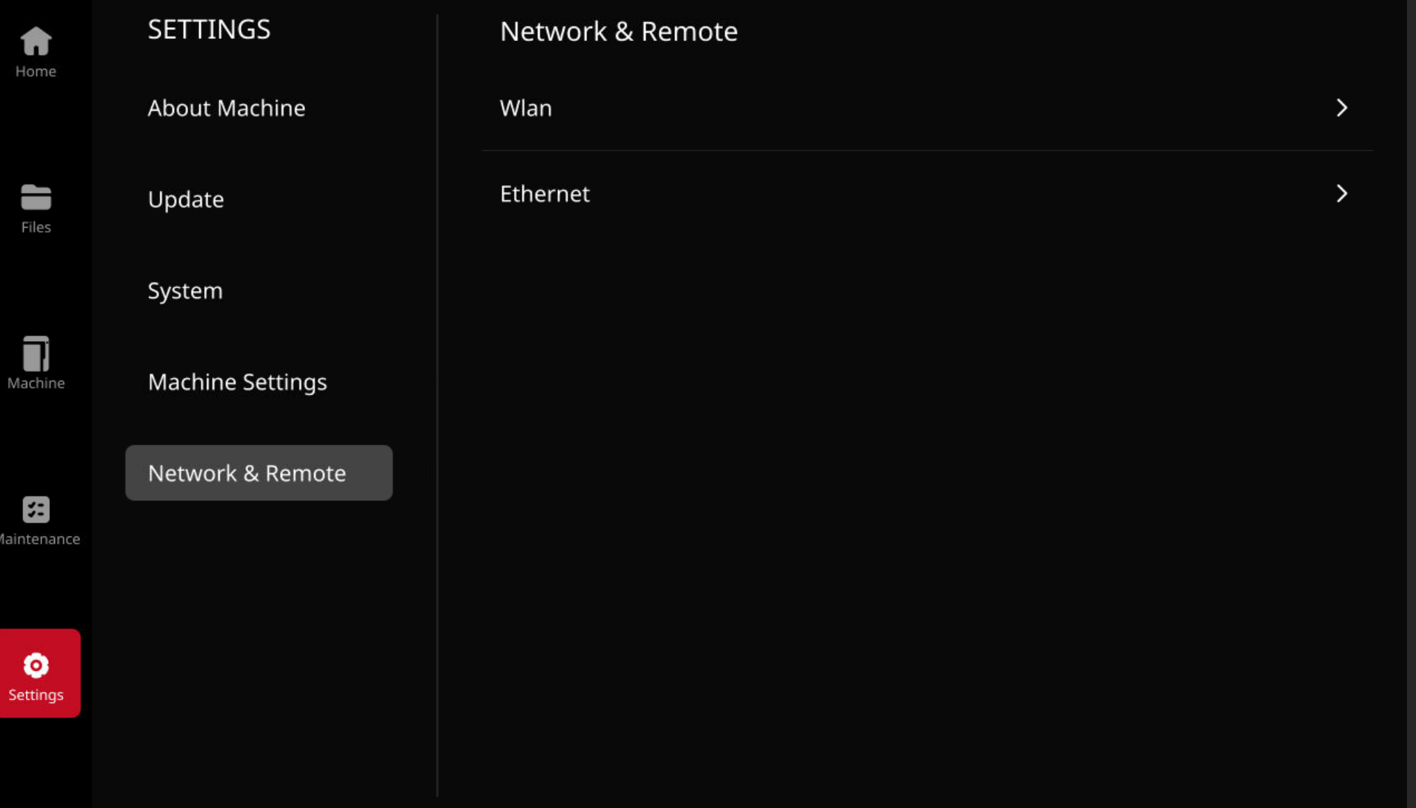Click the Network & Remote page heading
This screenshot has height=808, width=1416.
618,31
